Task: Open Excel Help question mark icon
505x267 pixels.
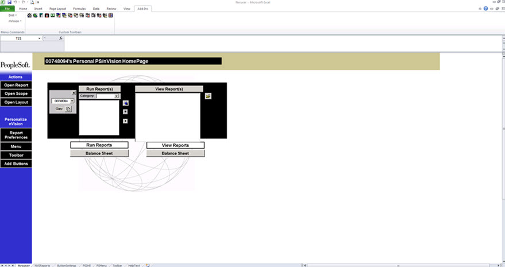Action: tap(485, 9)
